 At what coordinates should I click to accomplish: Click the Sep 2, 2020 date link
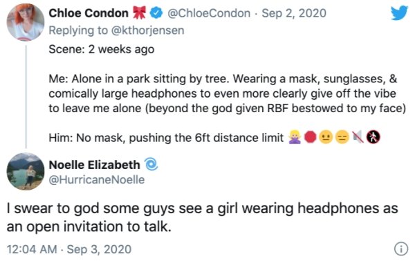click(x=294, y=13)
